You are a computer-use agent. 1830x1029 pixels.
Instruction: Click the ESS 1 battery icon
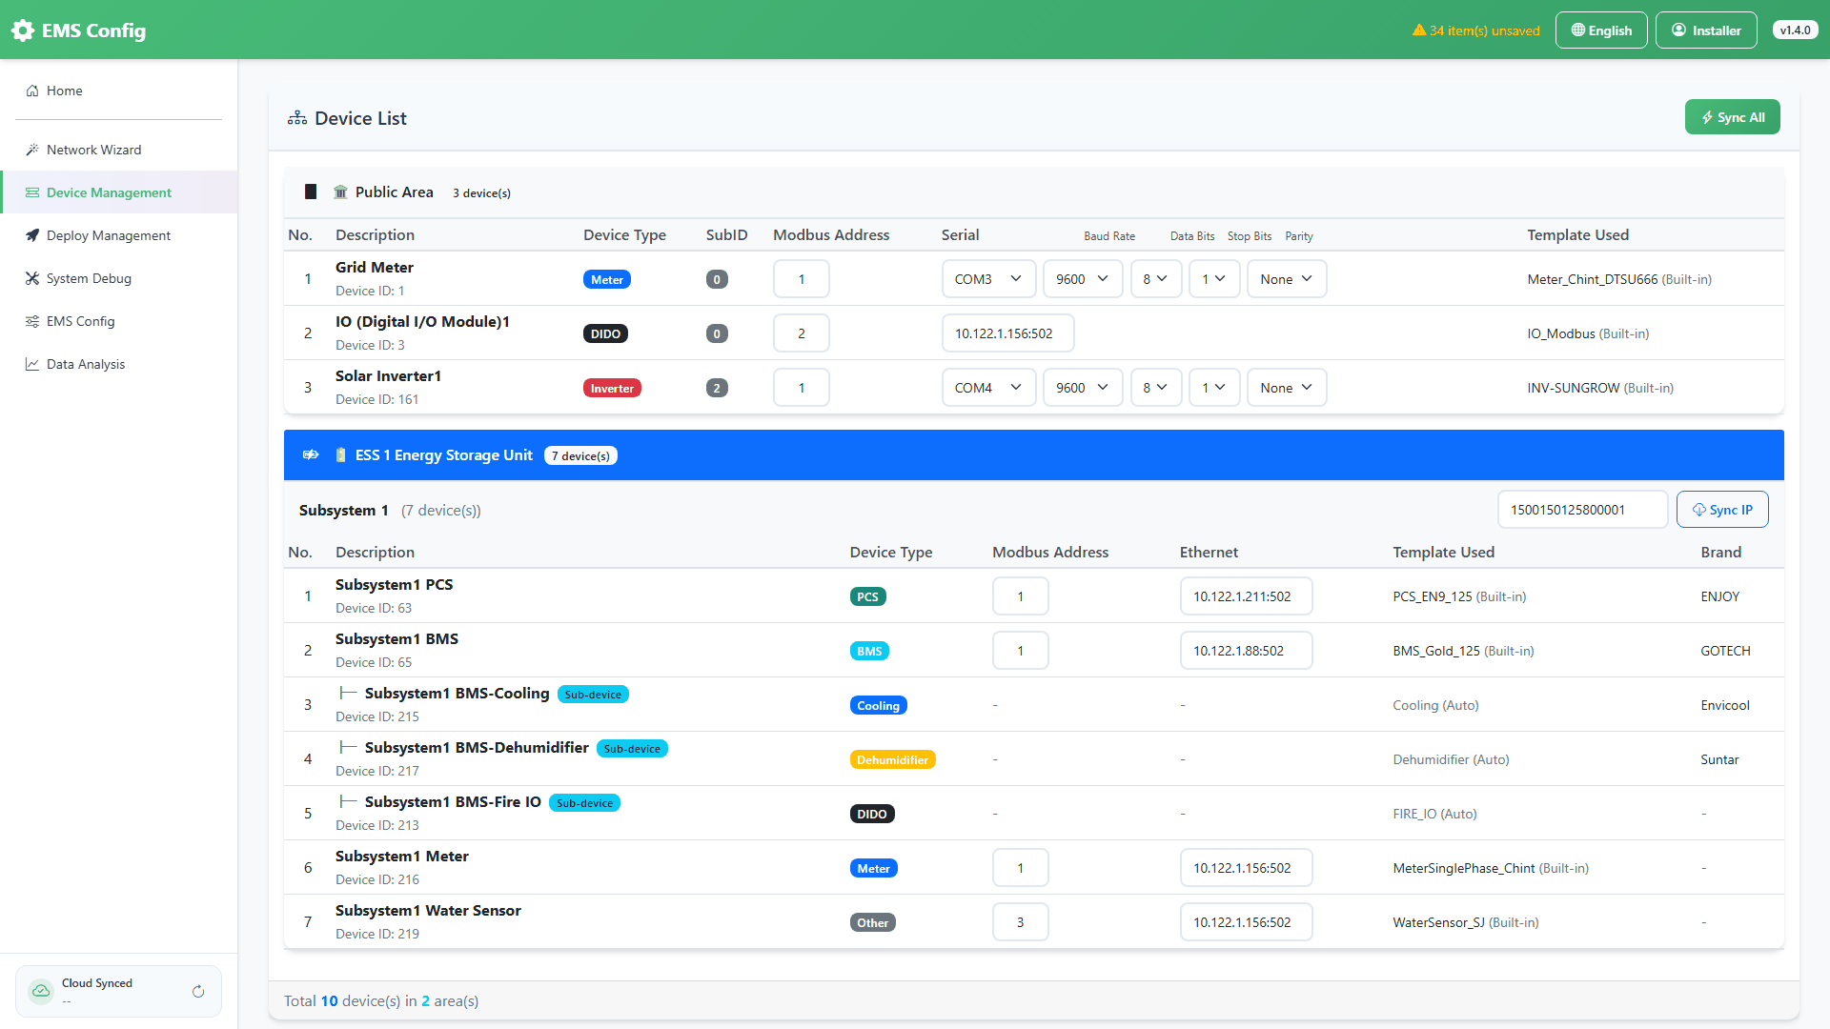340,455
